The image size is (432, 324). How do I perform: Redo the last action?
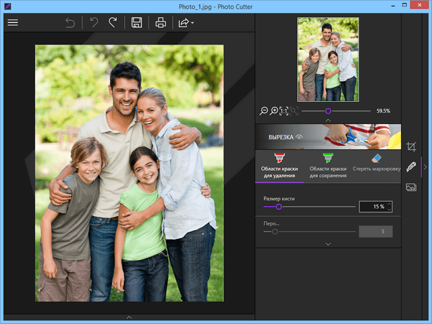tap(113, 22)
